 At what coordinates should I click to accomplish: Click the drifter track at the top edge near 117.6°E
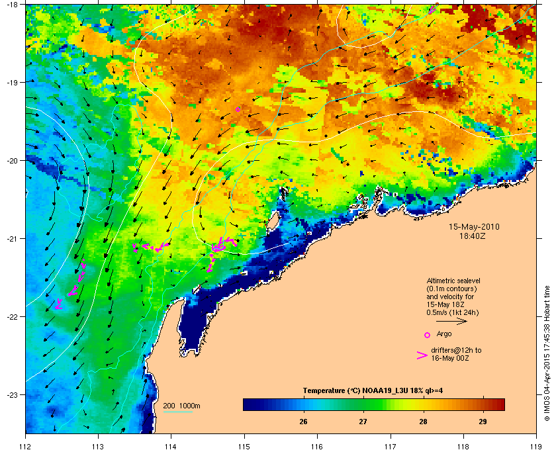(x=433, y=9)
